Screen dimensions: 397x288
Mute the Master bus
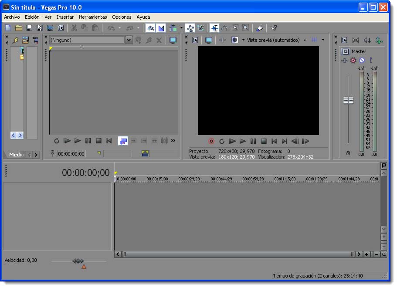(362, 60)
